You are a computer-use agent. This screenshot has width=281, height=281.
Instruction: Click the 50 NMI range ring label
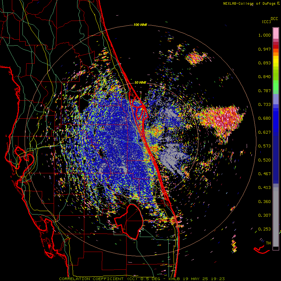pyautogui.click(x=140, y=83)
